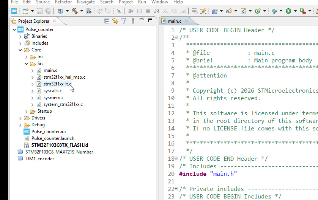Click the Disconnect debug icon
Image resolution: width=318 pixels, height=200 pixels.
(x=157, y=11)
